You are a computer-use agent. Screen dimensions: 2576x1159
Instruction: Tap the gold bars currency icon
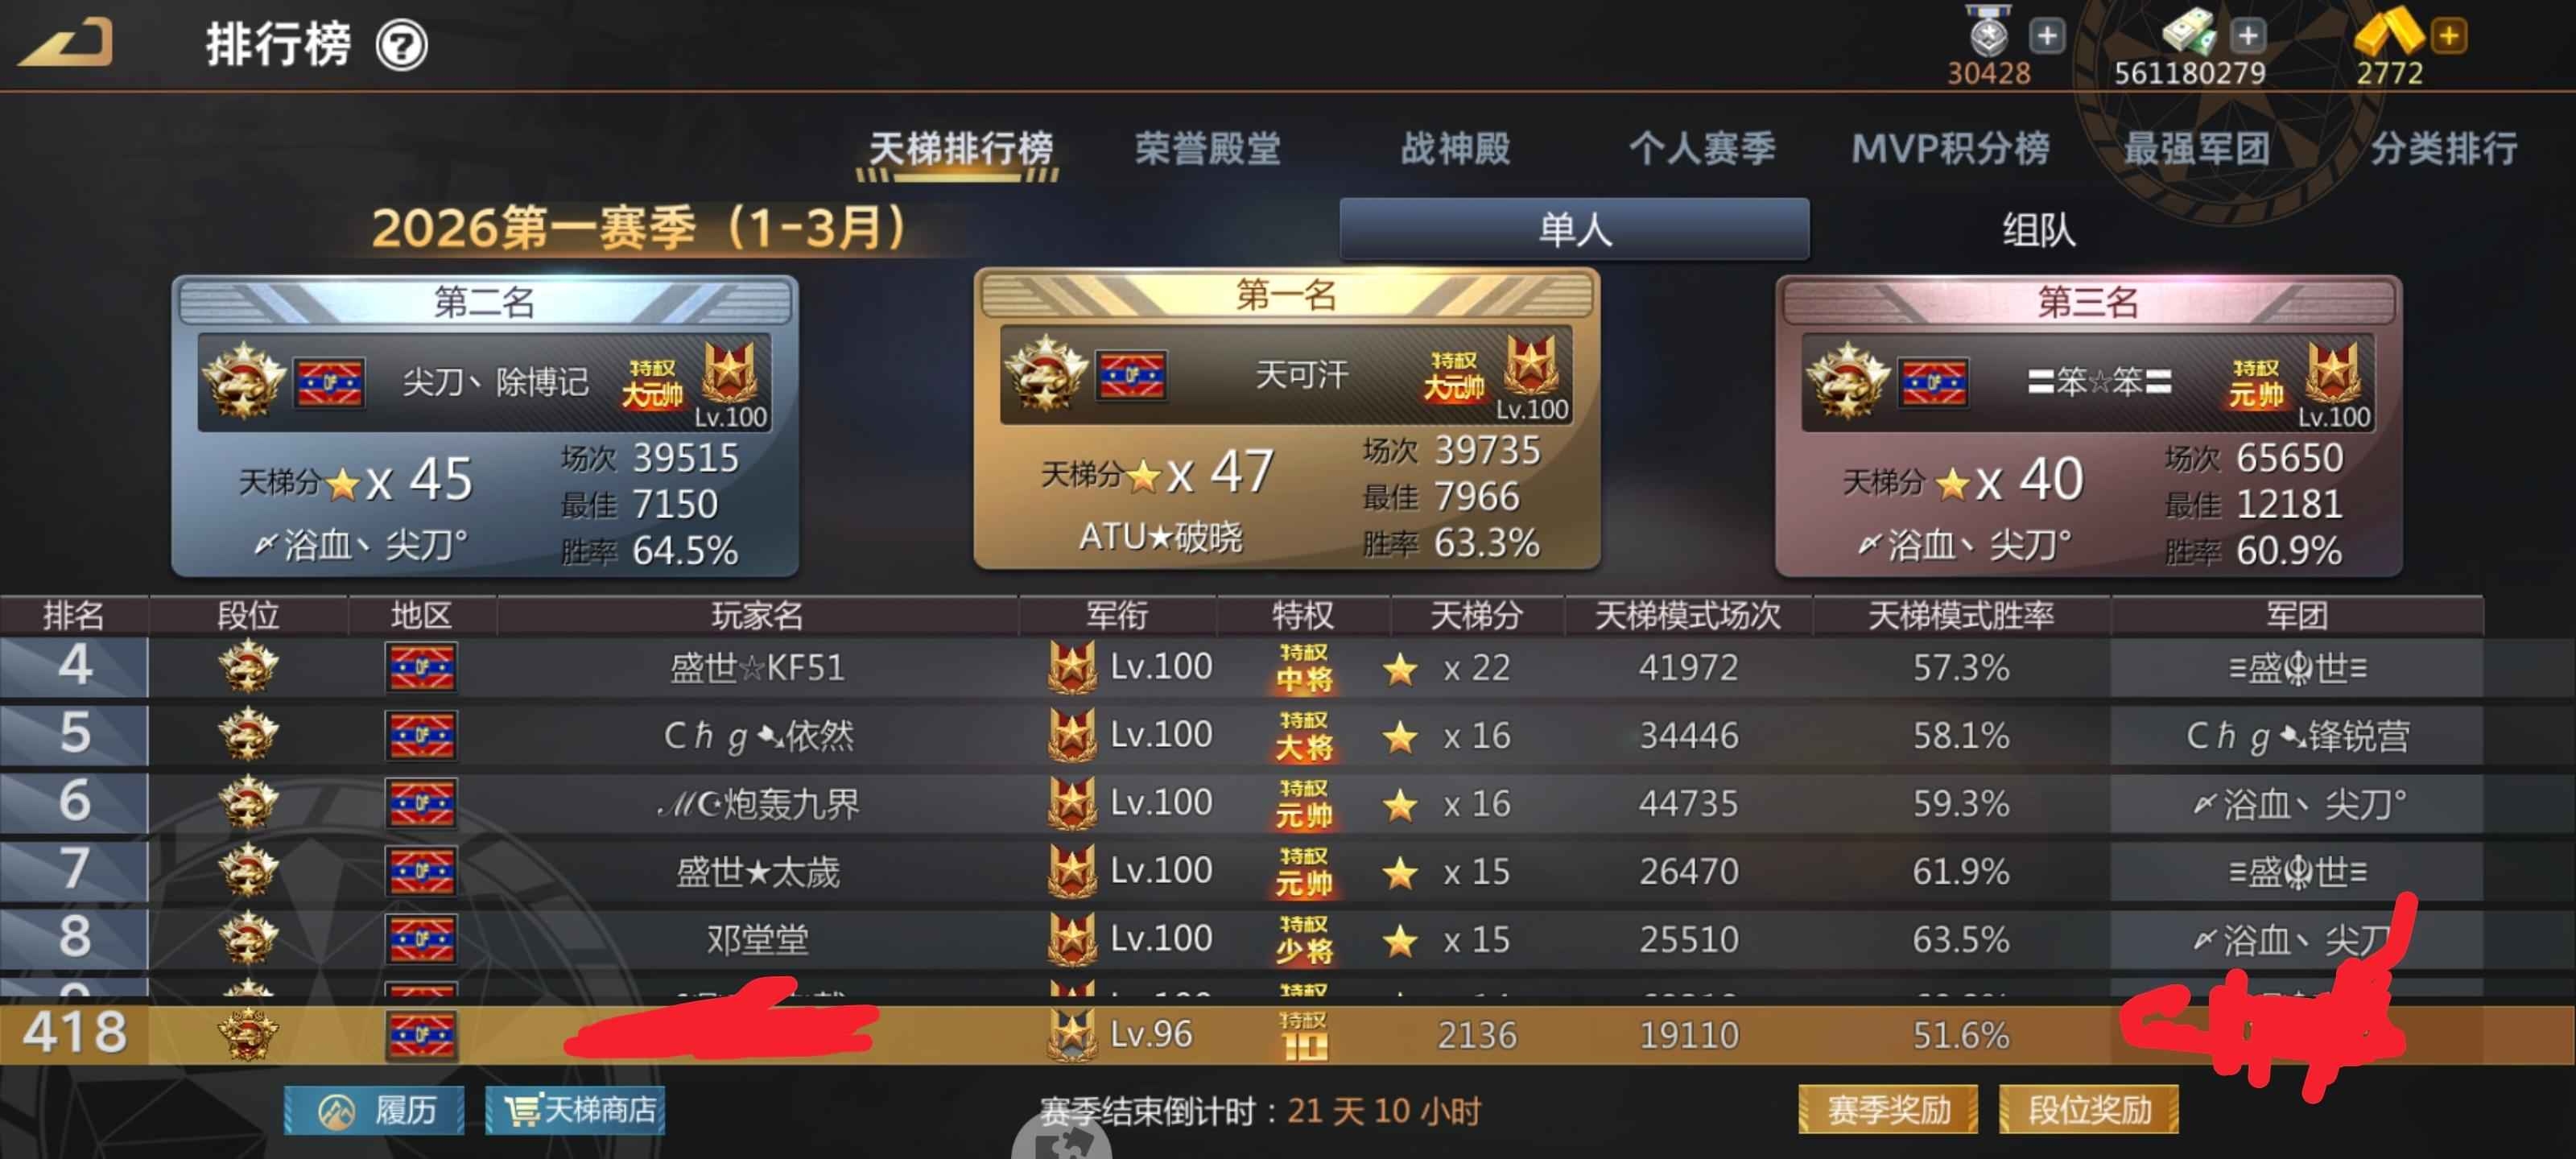pyautogui.click(x=2388, y=32)
